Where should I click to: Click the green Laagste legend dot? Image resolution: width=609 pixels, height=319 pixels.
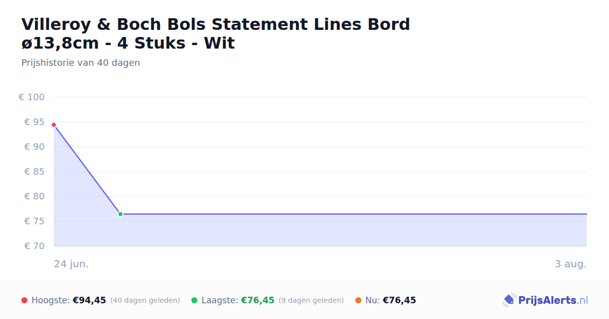pyautogui.click(x=194, y=300)
